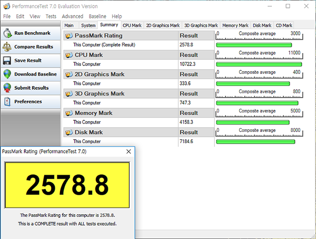
Task: Click the Disk Mark result value 7184.6
Action: click(x=186, y=141)
